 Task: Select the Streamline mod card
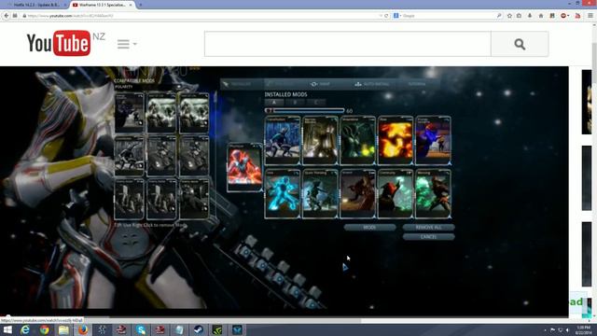tap(357, 140)
